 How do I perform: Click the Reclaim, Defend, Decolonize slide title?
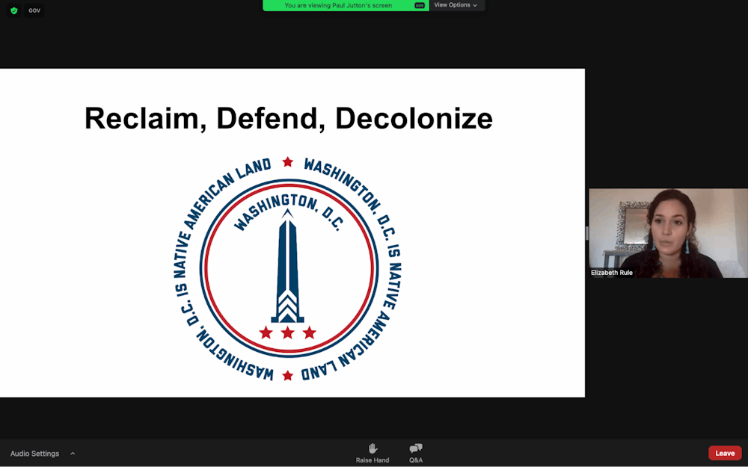288,119
